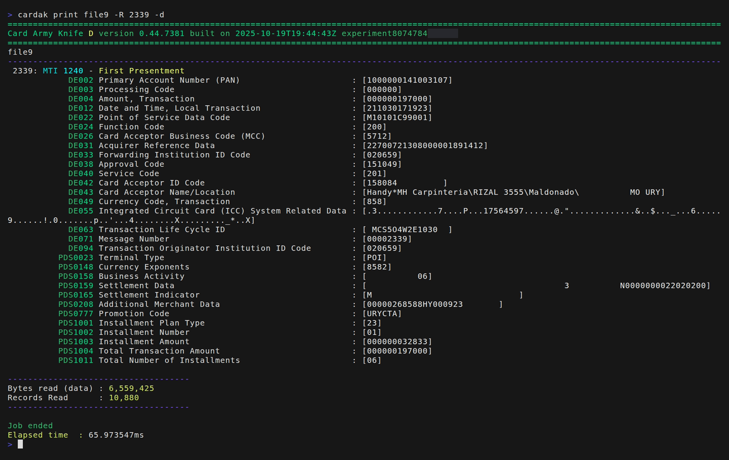Click the Bytes read value 6,559,425
This screenshot has width=729, height=460.
(x=131, y=388)
